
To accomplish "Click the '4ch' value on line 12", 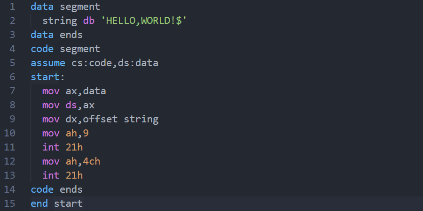I will [x=92, y=161].
